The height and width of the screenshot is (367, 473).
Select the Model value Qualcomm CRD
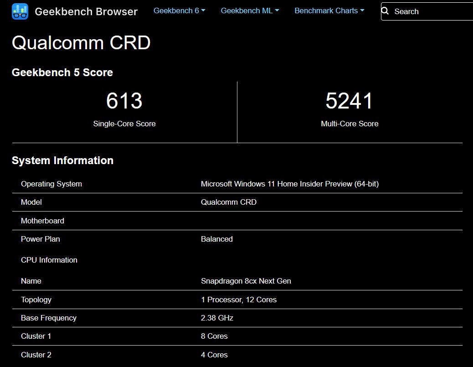point(229,202)
